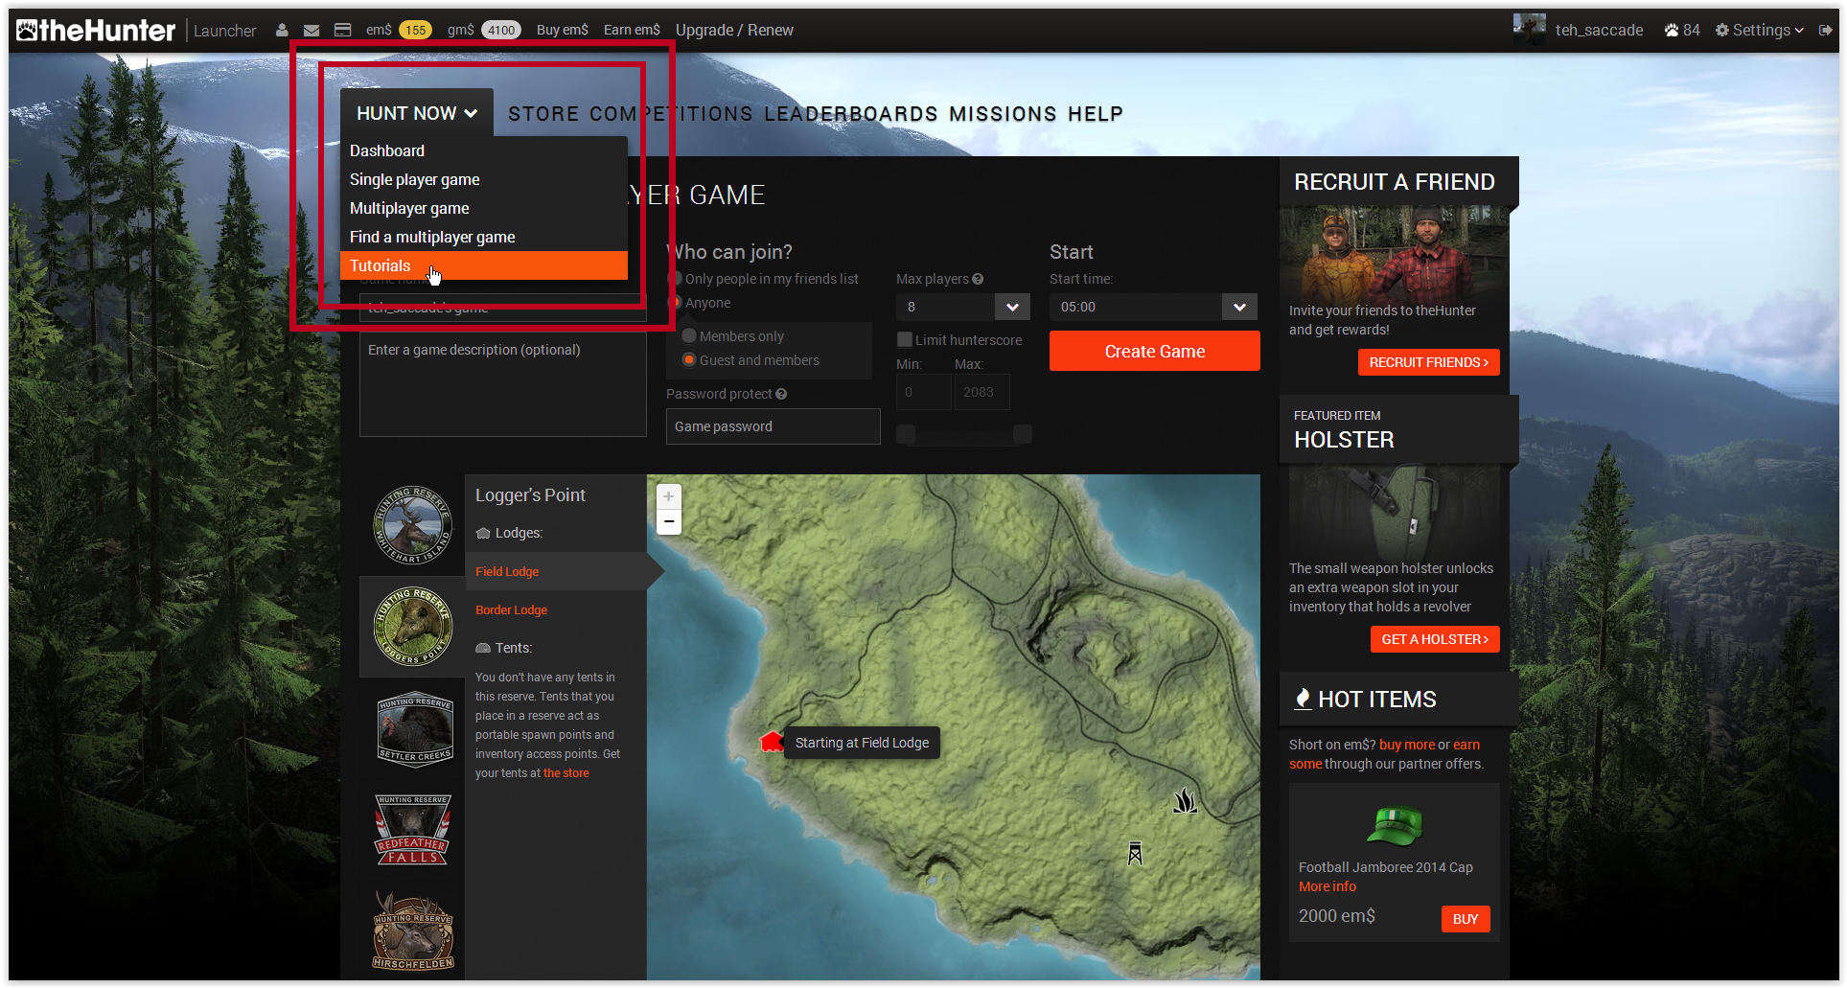The width and height of the screenshot is (1847, 988).
Task: Zoom out on the map
Action: pyautogui.click(x=669, y=521)
